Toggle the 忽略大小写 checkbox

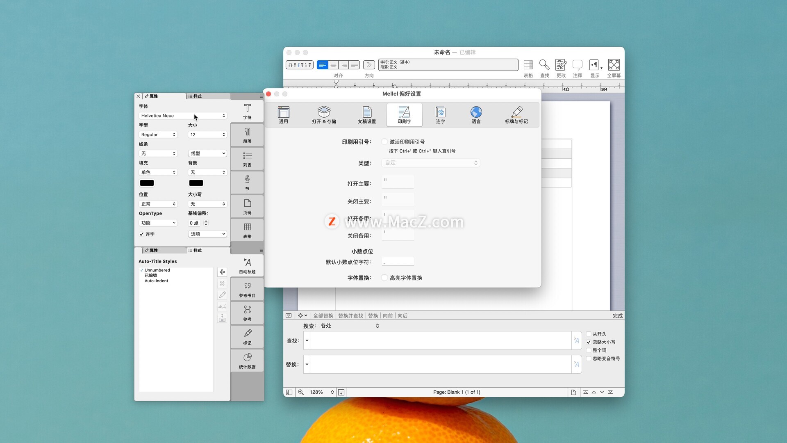point(589,342)
